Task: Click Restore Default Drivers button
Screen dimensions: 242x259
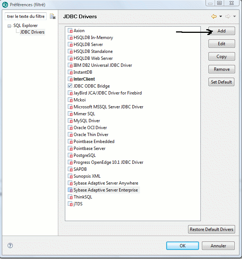Action: coord(211,229)
